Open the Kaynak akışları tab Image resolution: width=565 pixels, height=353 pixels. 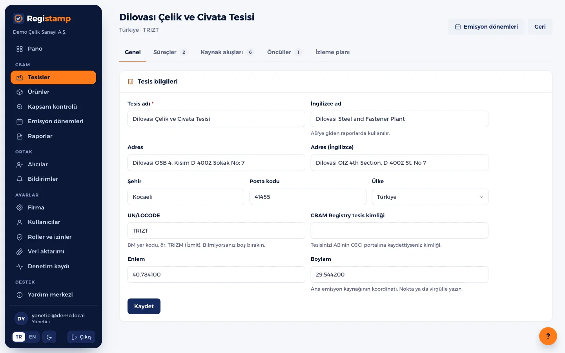pyautogui.click(x=228, y=52)
